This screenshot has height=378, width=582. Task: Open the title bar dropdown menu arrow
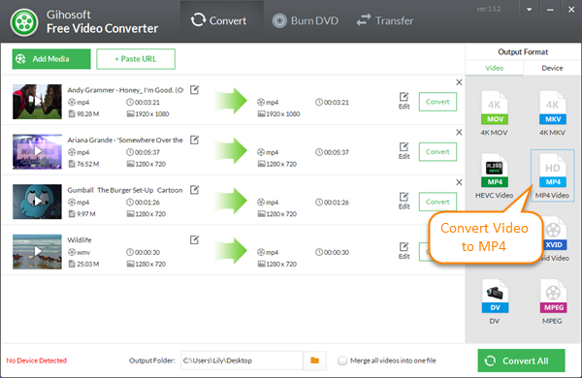coord(530,10)
